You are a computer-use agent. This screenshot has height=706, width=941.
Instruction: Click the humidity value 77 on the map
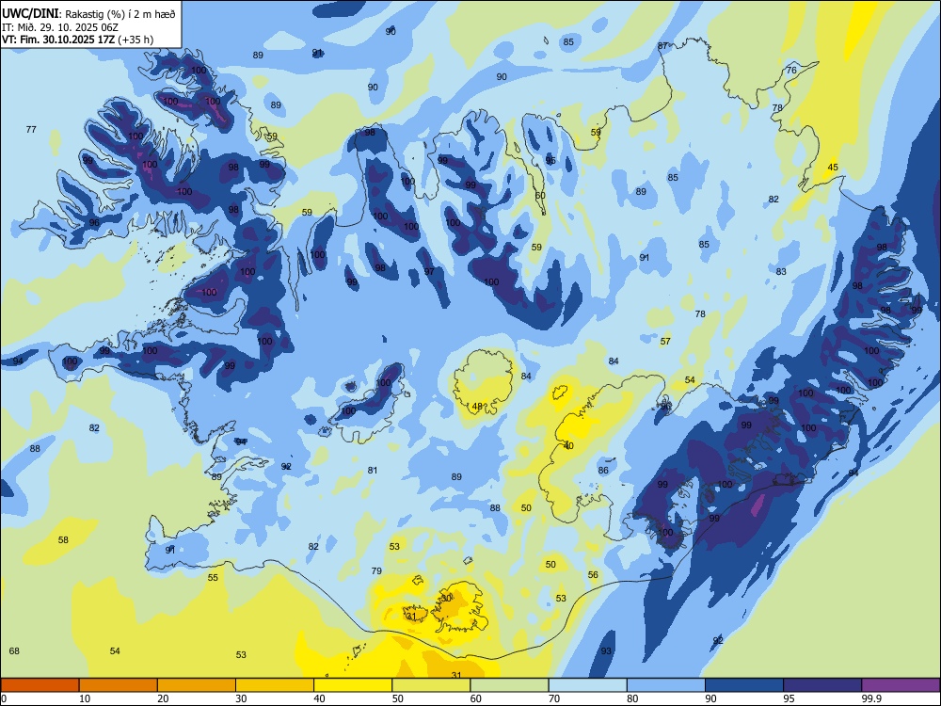coord(31,129)
